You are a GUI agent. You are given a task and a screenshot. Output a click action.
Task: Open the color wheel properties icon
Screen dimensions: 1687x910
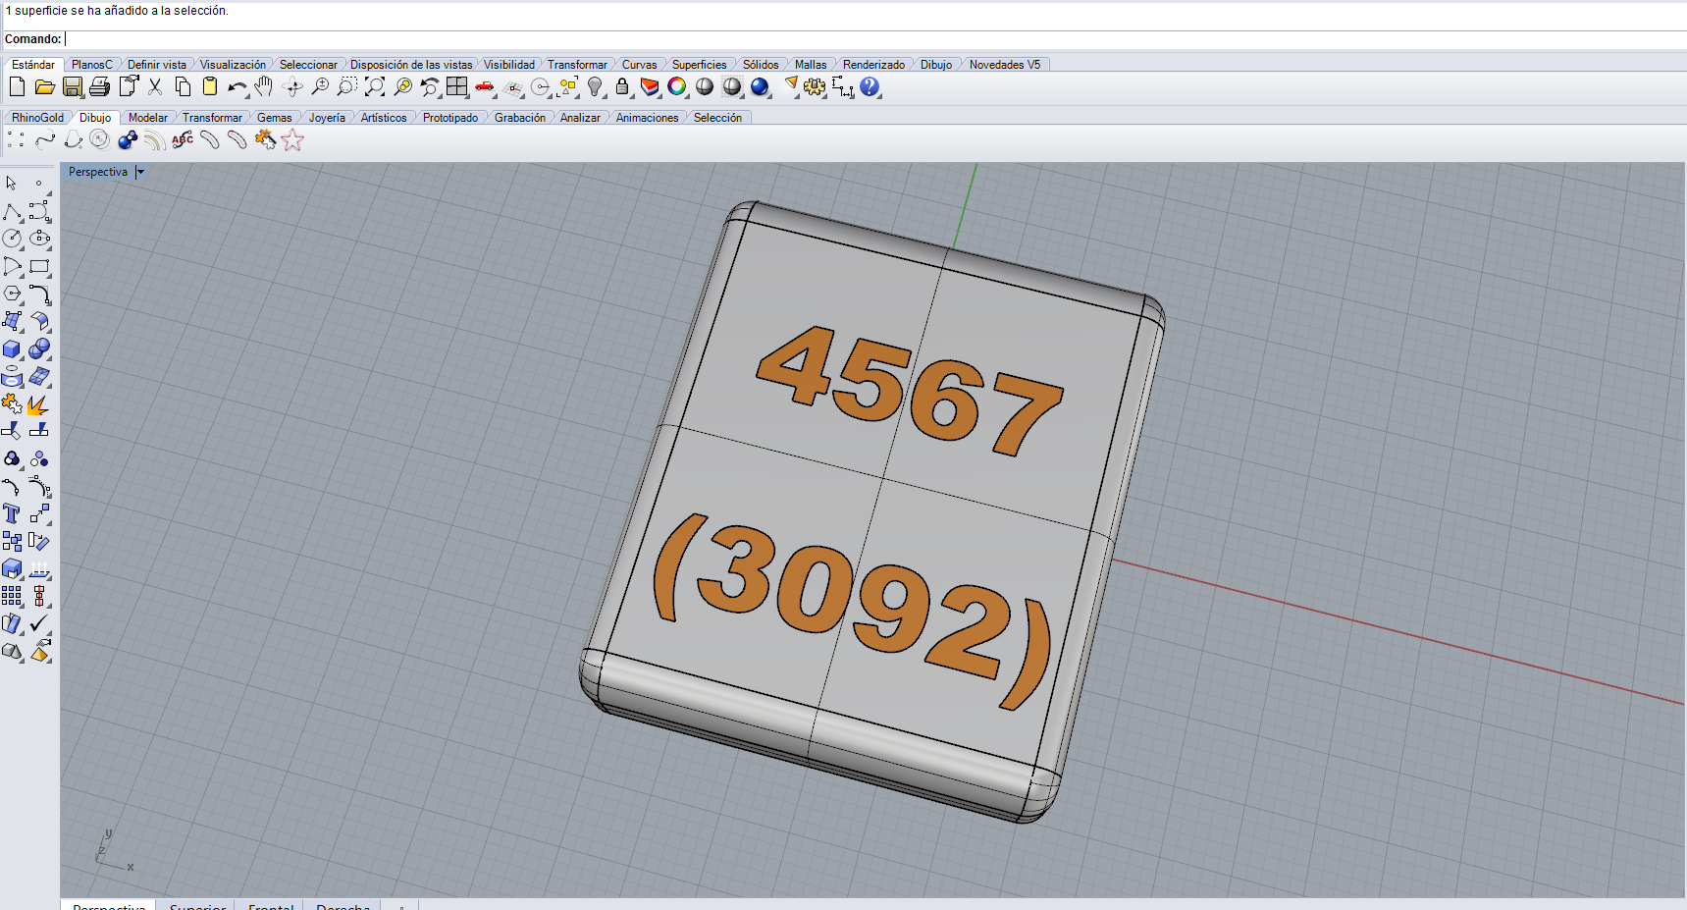677,87
